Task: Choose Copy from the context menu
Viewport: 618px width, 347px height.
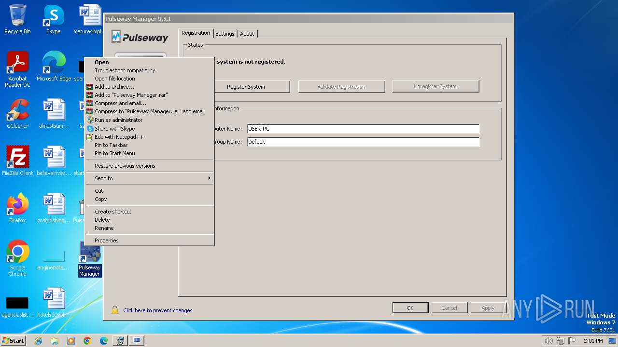Action: tap(149, 199)
